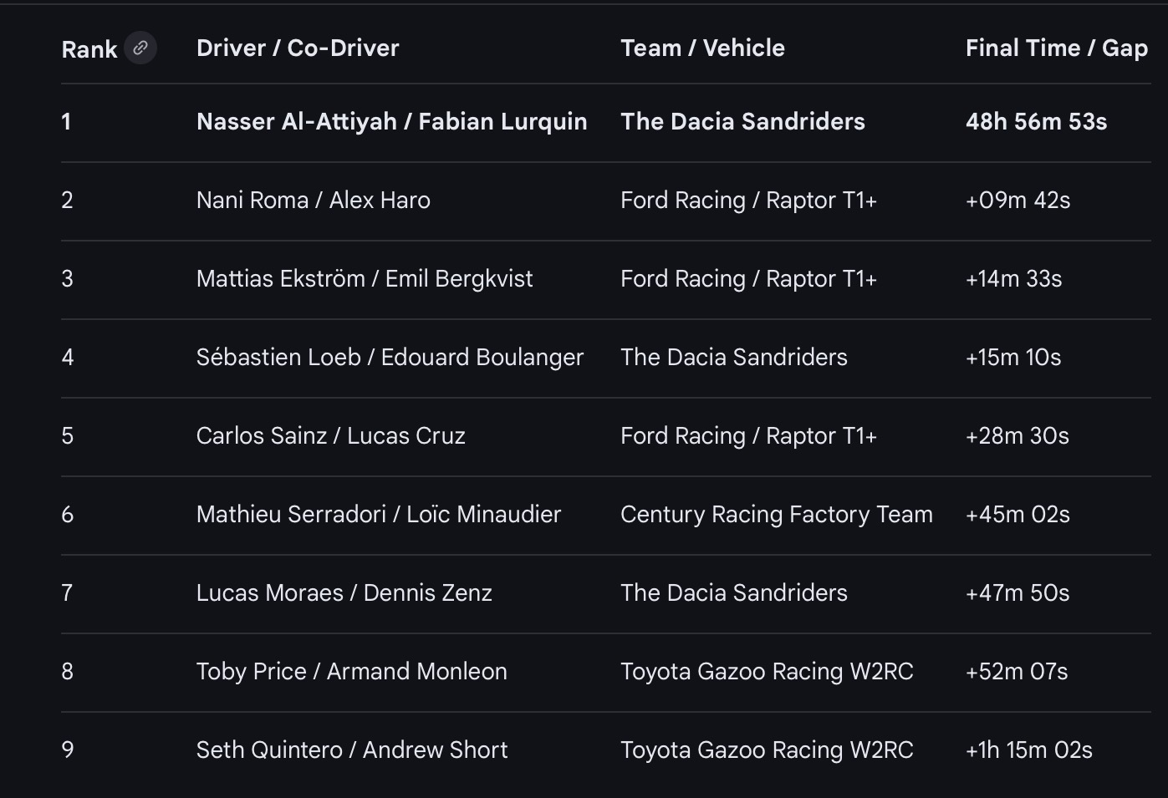Select Toby Price / Armand Monleon cell

pos(351,671)
